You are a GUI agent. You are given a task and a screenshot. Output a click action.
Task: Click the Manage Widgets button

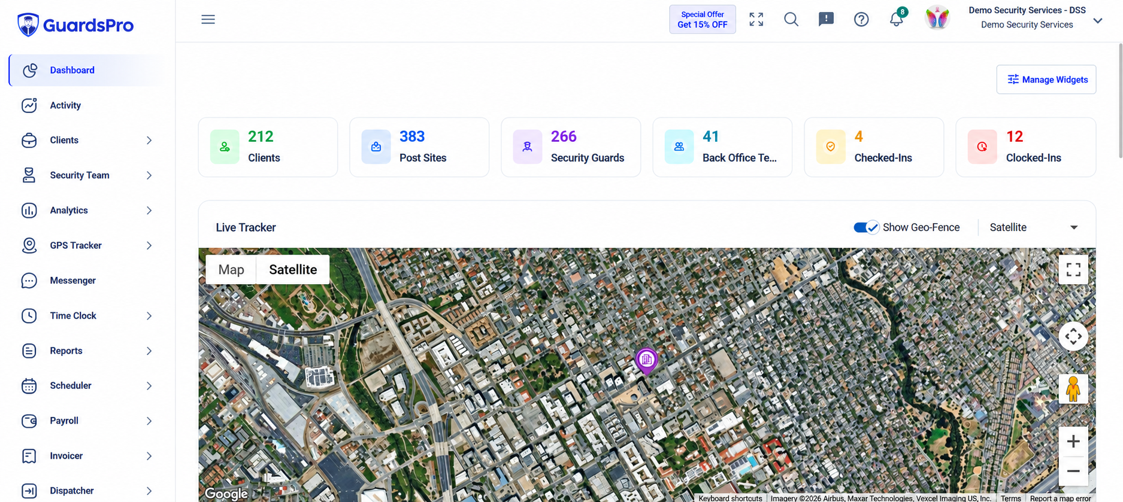click(x=1046, y=80)
